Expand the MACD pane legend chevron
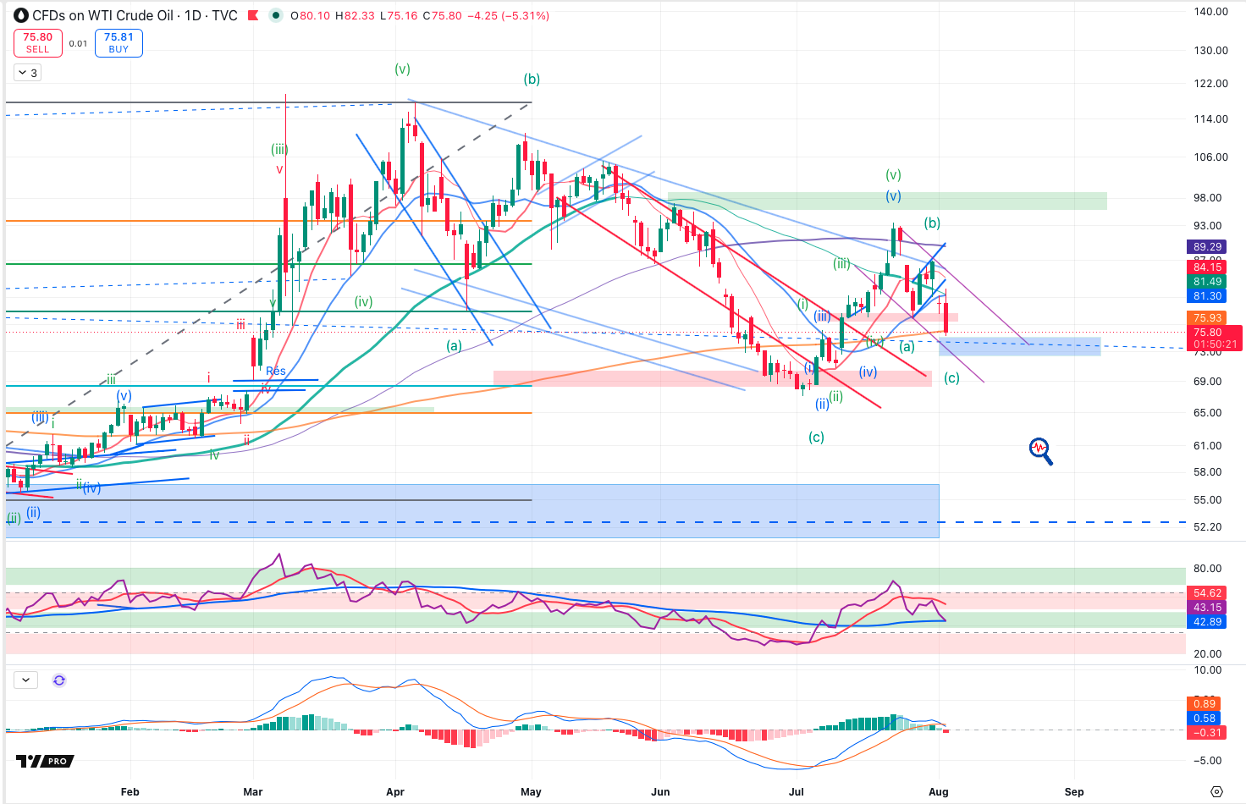Image resolution: width=1246 pixels, height=804 pixels. pyautogui.click(x=25, y=680)
